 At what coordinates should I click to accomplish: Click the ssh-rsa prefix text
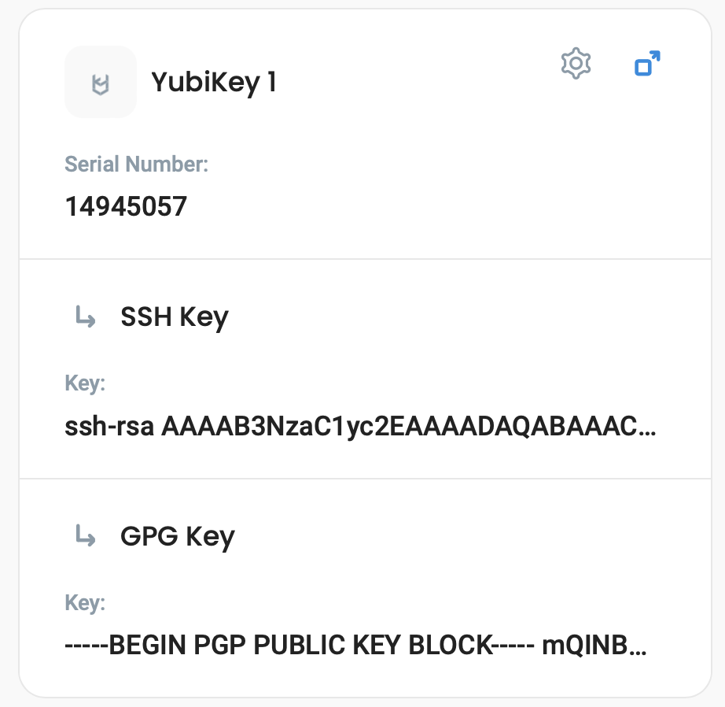click(x=109, y=428)
